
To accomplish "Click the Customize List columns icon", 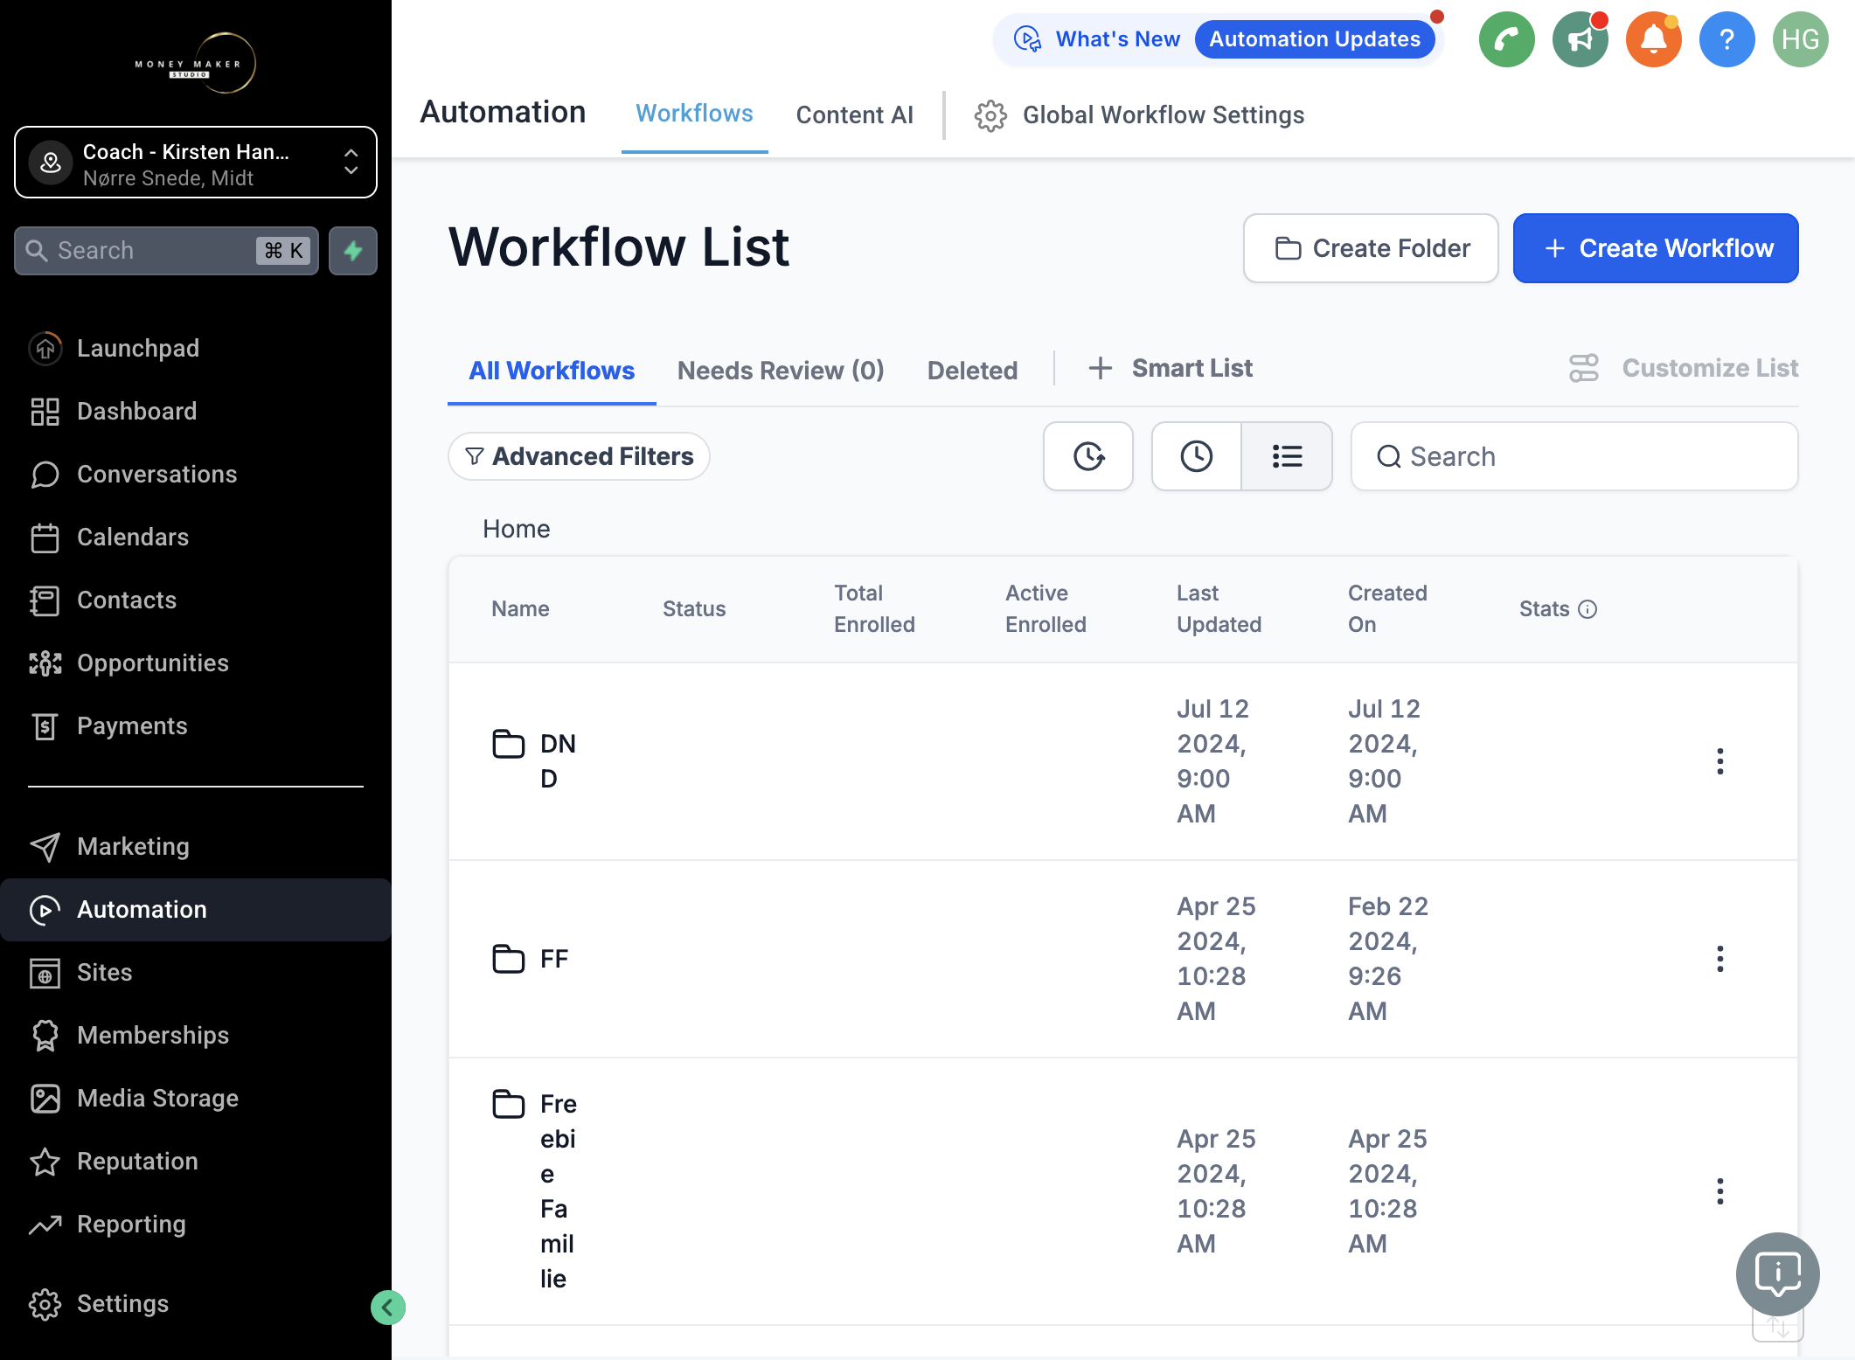I will tap(1583, 368).
